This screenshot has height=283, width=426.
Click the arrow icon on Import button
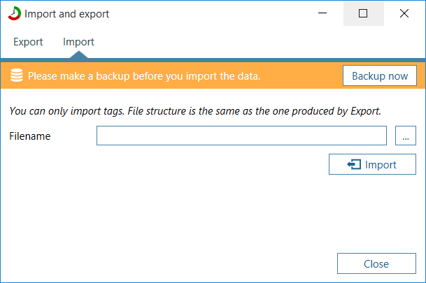(354, 164)
